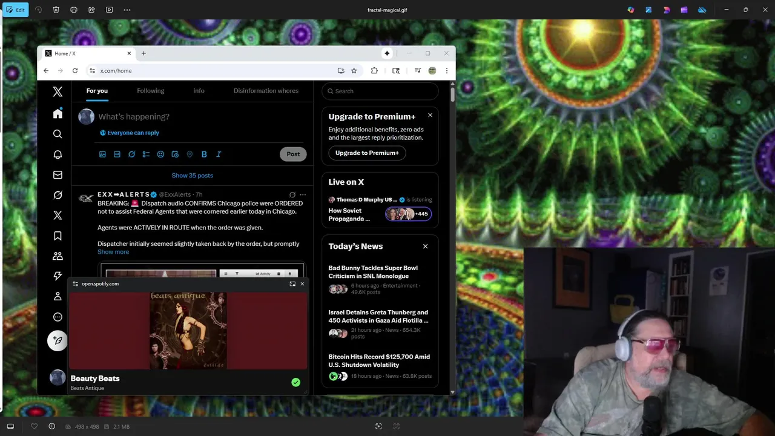775x436 pixels.
Task: Toggle italic formatting in the X composer
Action: pos(219,154)
